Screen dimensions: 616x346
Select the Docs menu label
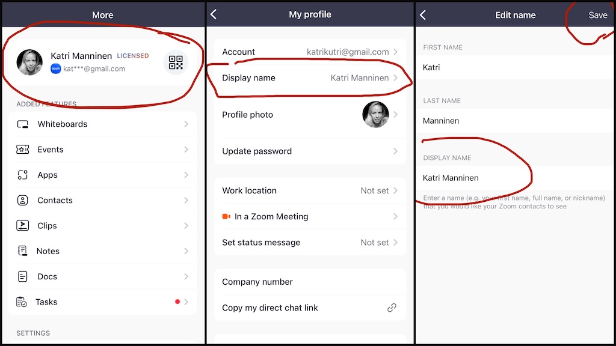tap(47, 276)
